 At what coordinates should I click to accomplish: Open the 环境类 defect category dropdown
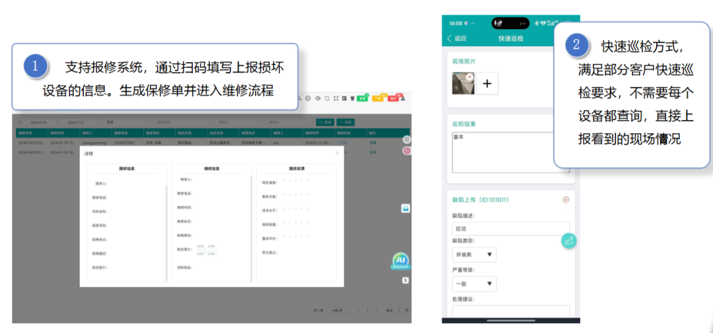(x=474, y=255)
